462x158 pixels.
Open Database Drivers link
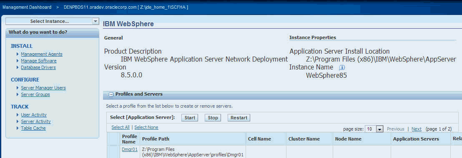click(x=38, y=67)
